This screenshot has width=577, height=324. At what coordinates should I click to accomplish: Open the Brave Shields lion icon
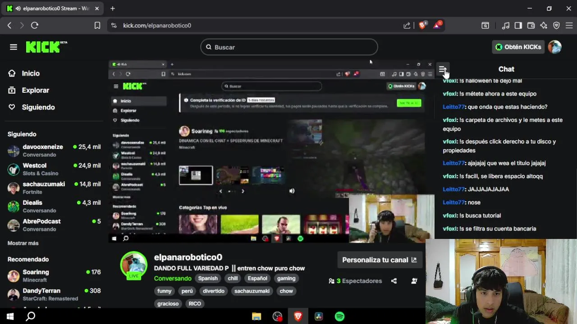click(422, 26)
